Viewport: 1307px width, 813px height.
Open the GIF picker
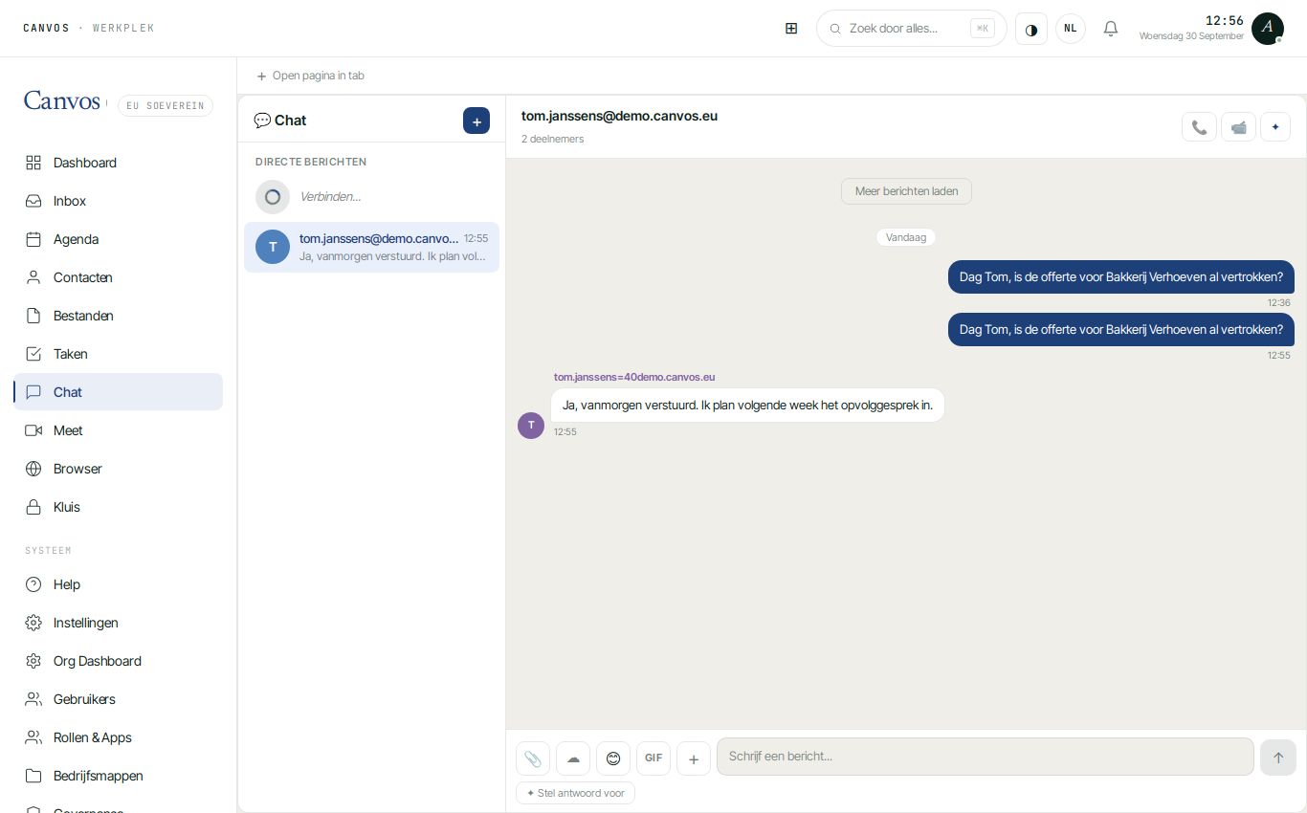[x=653, y=758]
